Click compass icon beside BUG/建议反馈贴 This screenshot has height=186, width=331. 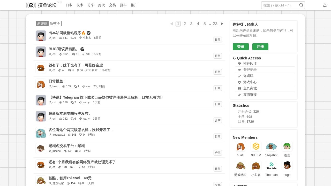click(x=82, y=49)
